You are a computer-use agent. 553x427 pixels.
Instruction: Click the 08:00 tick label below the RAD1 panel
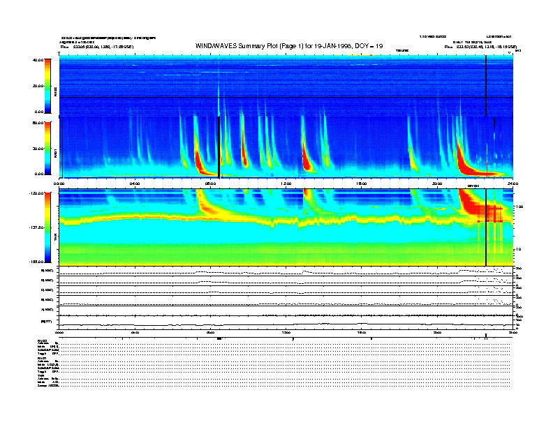click(x=210, y=183)
